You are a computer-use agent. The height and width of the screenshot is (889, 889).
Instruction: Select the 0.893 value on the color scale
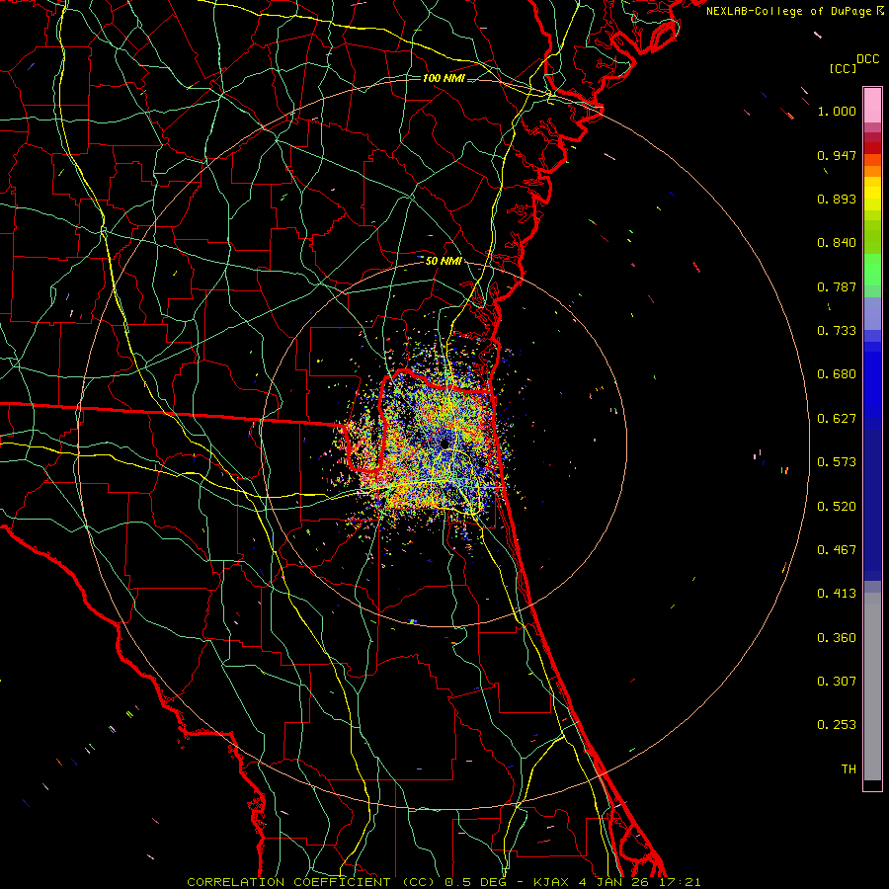point(837,199)
